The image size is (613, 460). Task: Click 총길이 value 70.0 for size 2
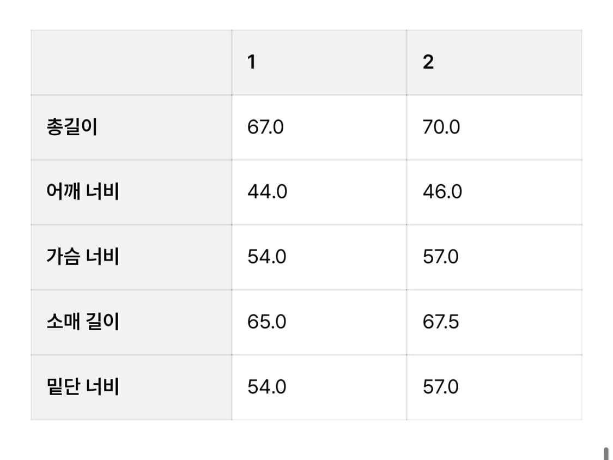pos(441,127)
